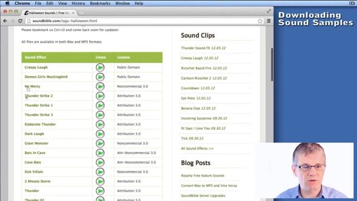Click the page vertical scrollbar thumb
Viewport: 357px width, 201px height.
coord(272,65)
